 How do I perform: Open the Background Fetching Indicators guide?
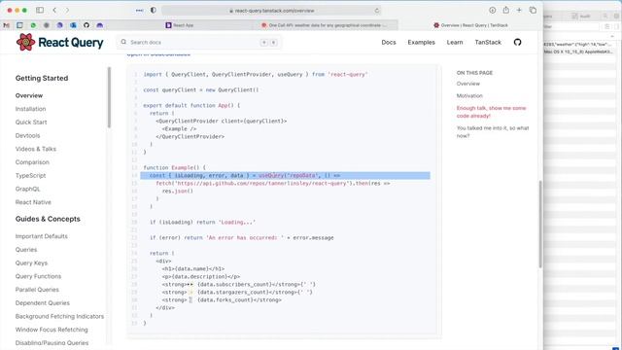point(59,316)
